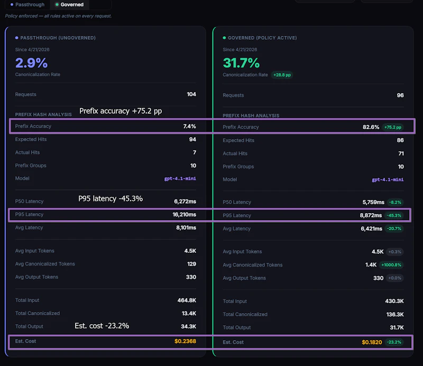Click the 7.4% Prefix Accuracy value
Image resolution: width=423 pixels, height=366 pixels.
pos(190,126)
